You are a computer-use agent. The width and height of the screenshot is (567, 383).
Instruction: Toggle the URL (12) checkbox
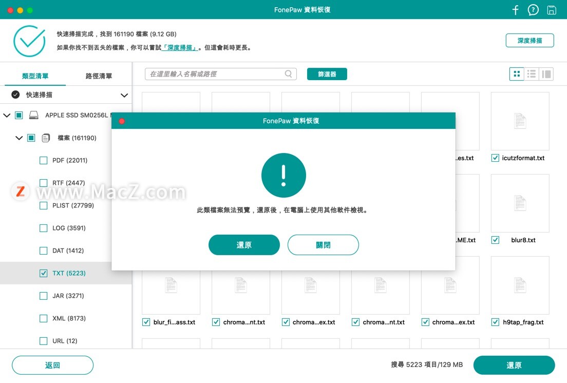(43, 341)
